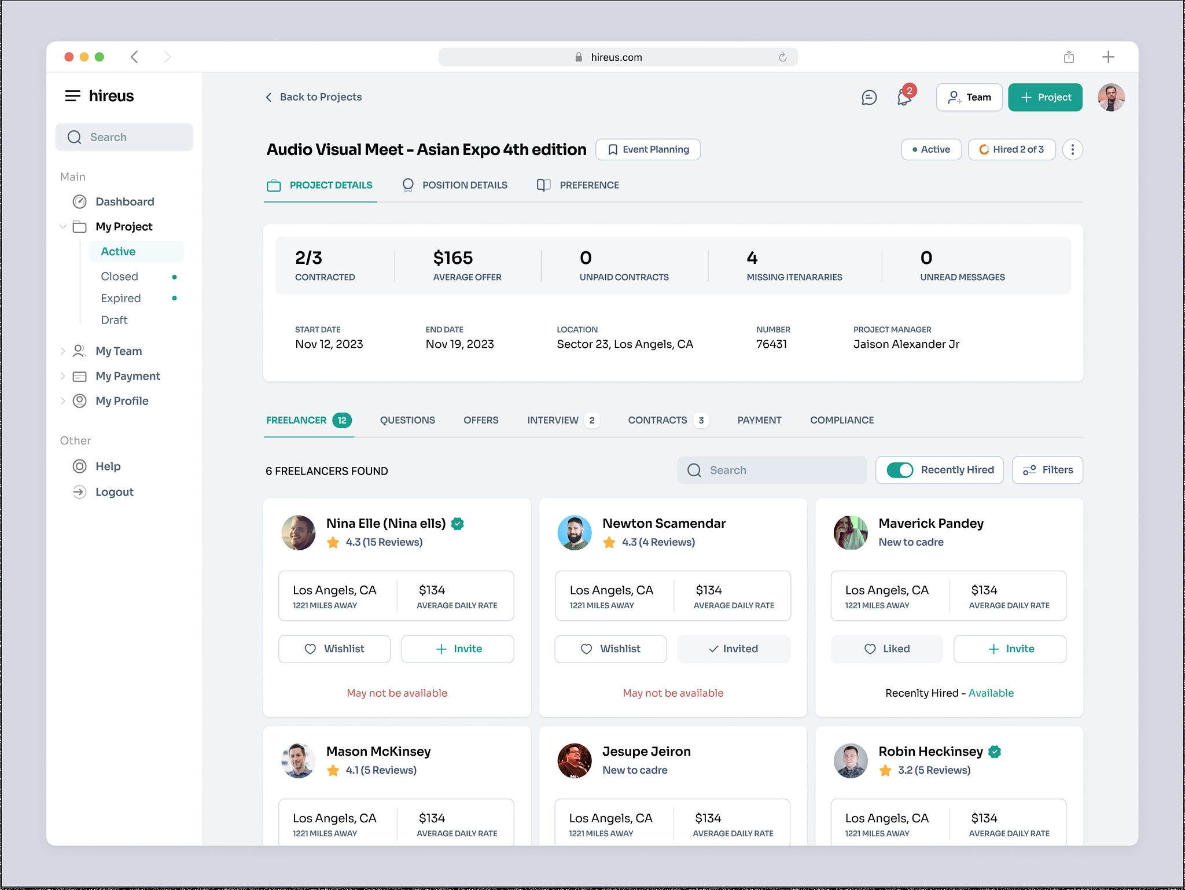Click the My Profile circle icon
This screenshot has height=890, width=1185.
(x=80, y=401)
